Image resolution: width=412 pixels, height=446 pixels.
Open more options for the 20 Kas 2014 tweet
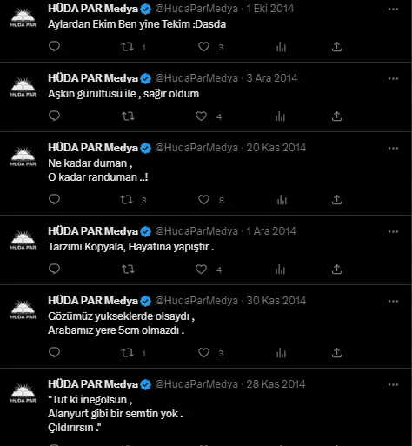tap(393, 149)
